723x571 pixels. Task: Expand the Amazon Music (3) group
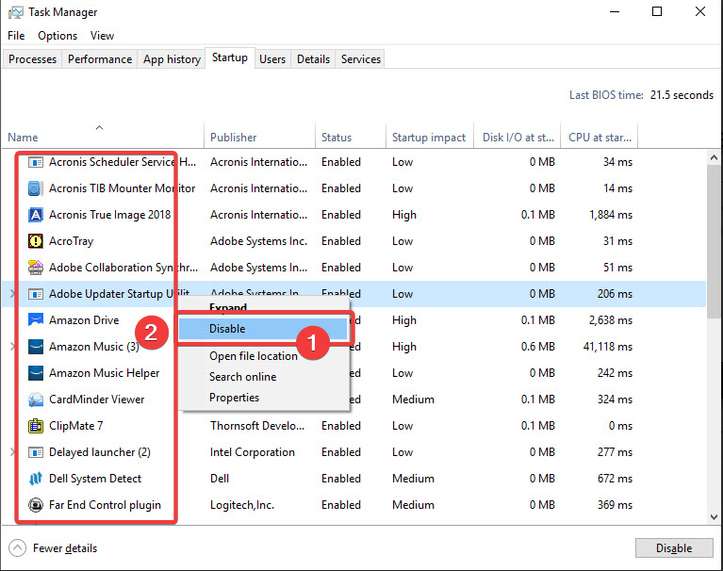coord(12,347)
